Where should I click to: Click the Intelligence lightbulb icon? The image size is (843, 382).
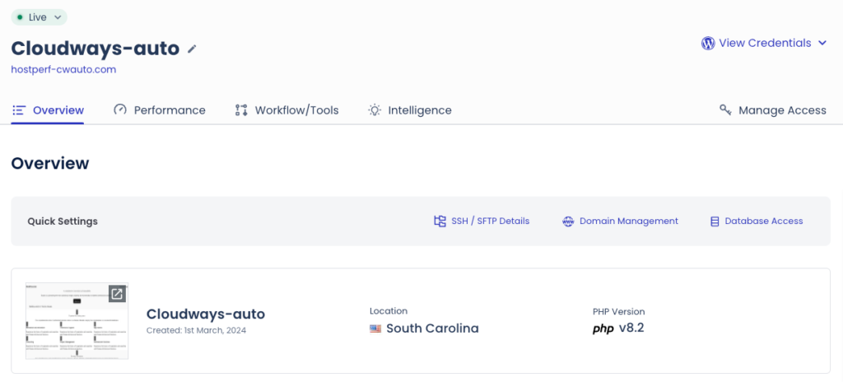(375, 110)
